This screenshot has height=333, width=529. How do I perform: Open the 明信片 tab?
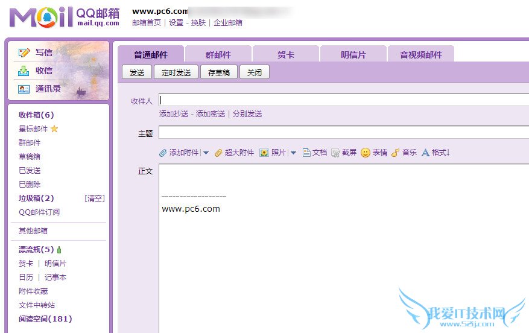point(353,55)
